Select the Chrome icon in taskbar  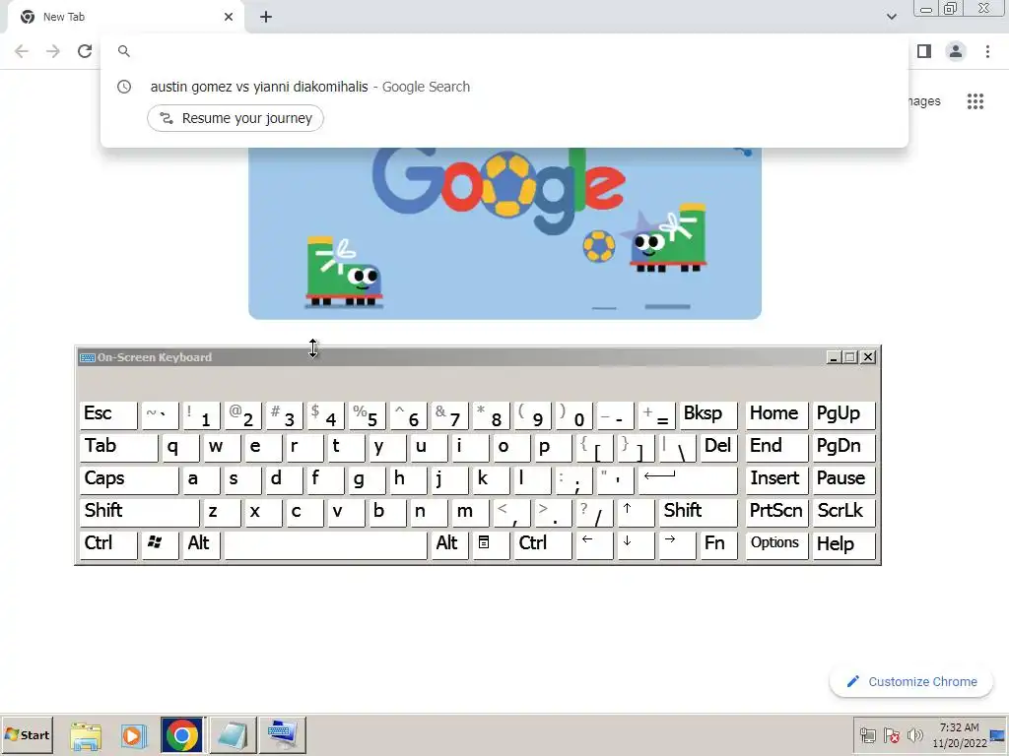[181, 734]
